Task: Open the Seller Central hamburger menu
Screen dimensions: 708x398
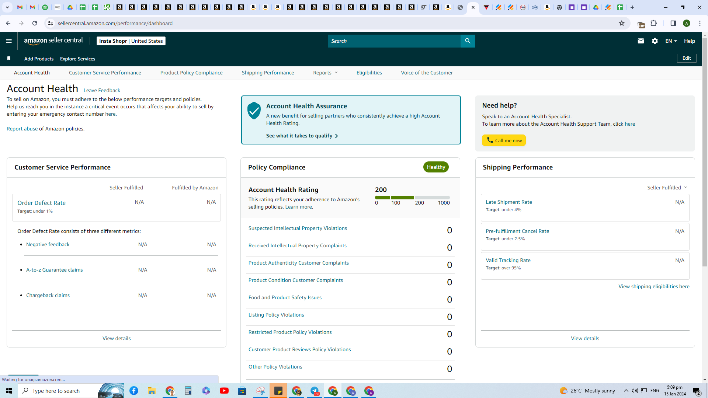Action: pos(9,41)
